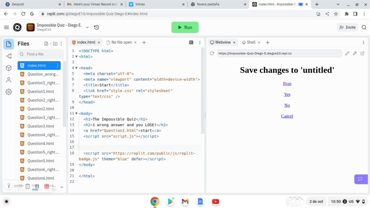The image size is (370, 208).
Task: Open the Version control sidebar icon
Action: 9,56
